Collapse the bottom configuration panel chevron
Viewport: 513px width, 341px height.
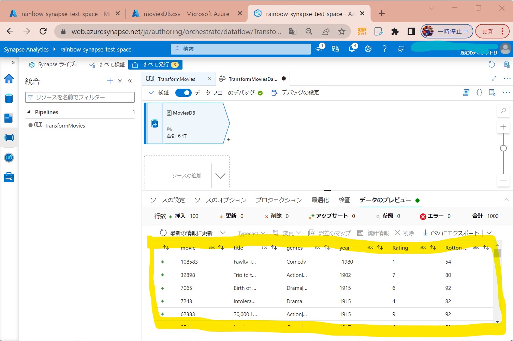507,200
